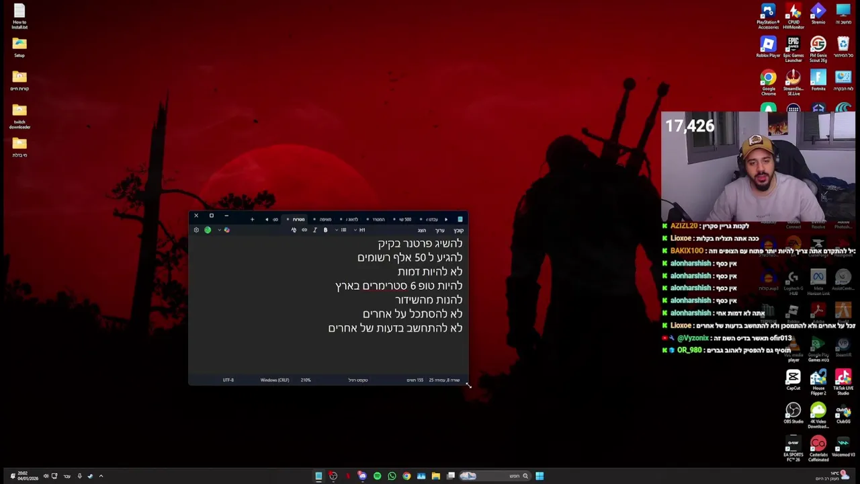Open FM Genie Scout 26g shortcut
The image size is (860, 484).
point(818,49)
